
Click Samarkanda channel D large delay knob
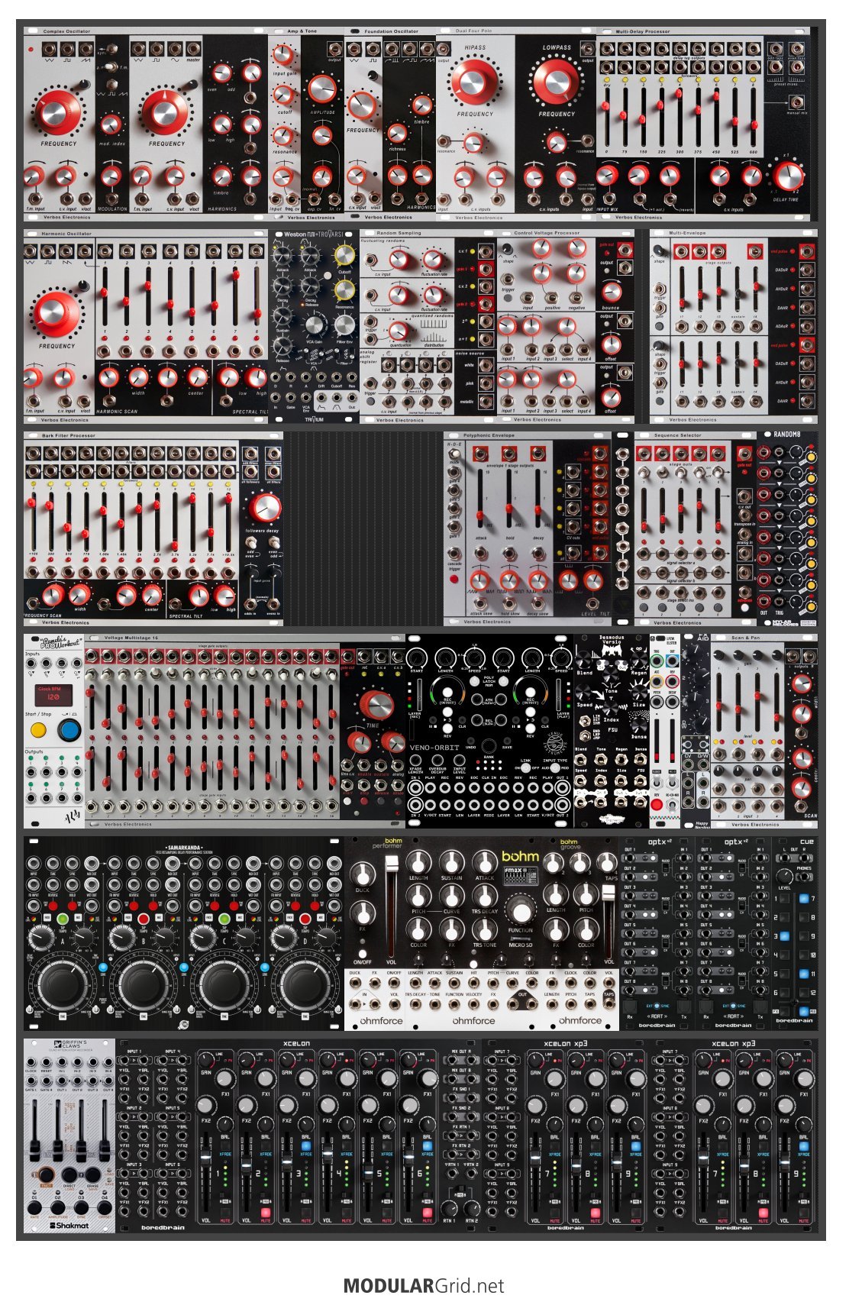pos(305,984)
